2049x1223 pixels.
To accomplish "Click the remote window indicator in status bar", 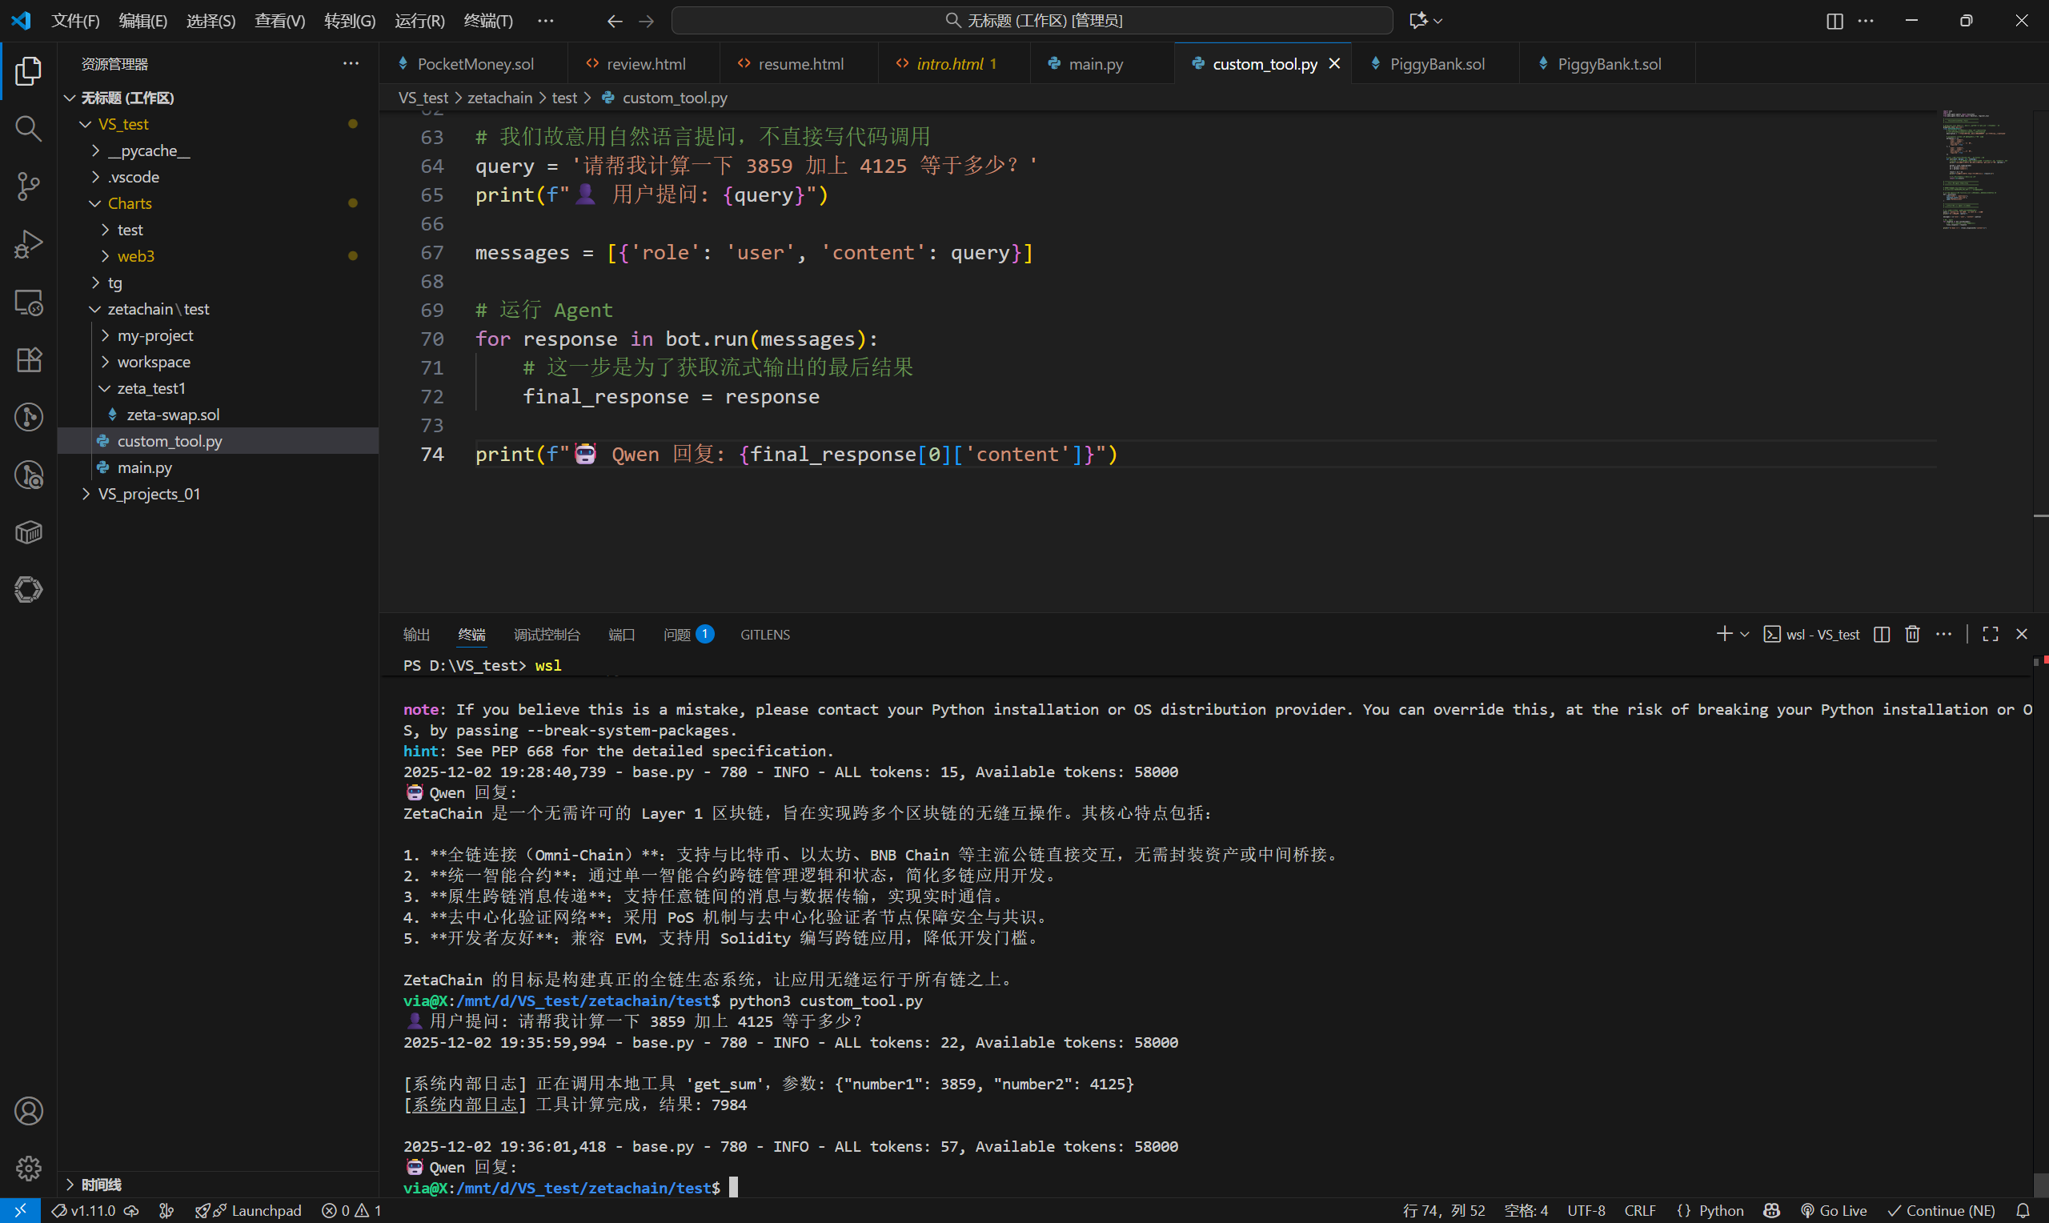I will tap(20, 1211).
